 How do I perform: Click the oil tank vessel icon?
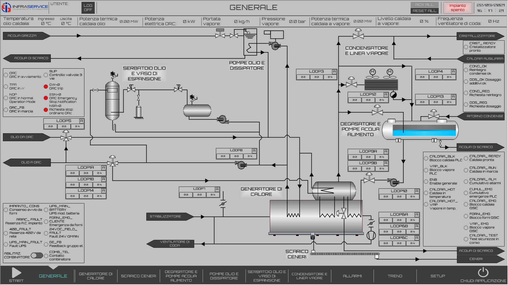pos(112,100)
